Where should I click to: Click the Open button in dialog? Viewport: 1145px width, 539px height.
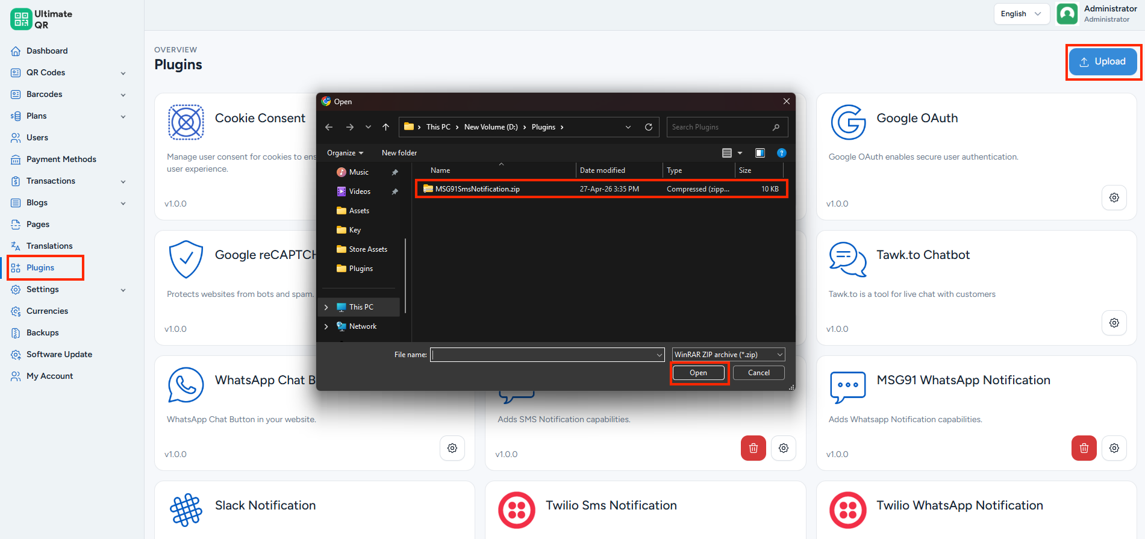pos(699,373)
